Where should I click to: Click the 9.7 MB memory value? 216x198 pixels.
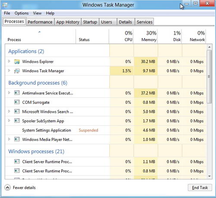click(x=149, y=71)
